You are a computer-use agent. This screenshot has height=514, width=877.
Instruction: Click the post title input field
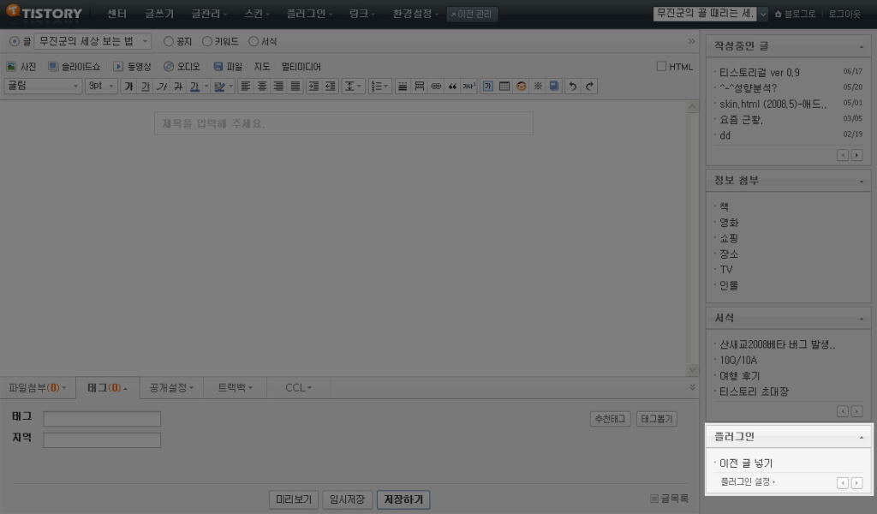click(x=343, y=123)
